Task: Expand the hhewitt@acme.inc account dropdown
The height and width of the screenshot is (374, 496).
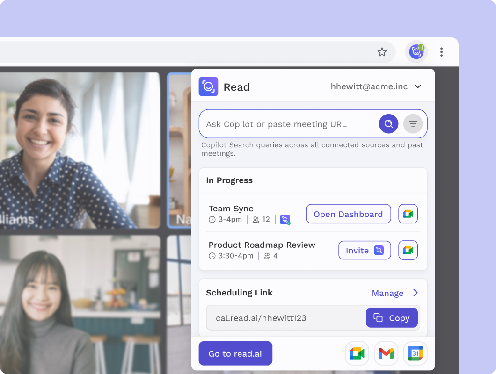Action: click(x=418, y=86)
